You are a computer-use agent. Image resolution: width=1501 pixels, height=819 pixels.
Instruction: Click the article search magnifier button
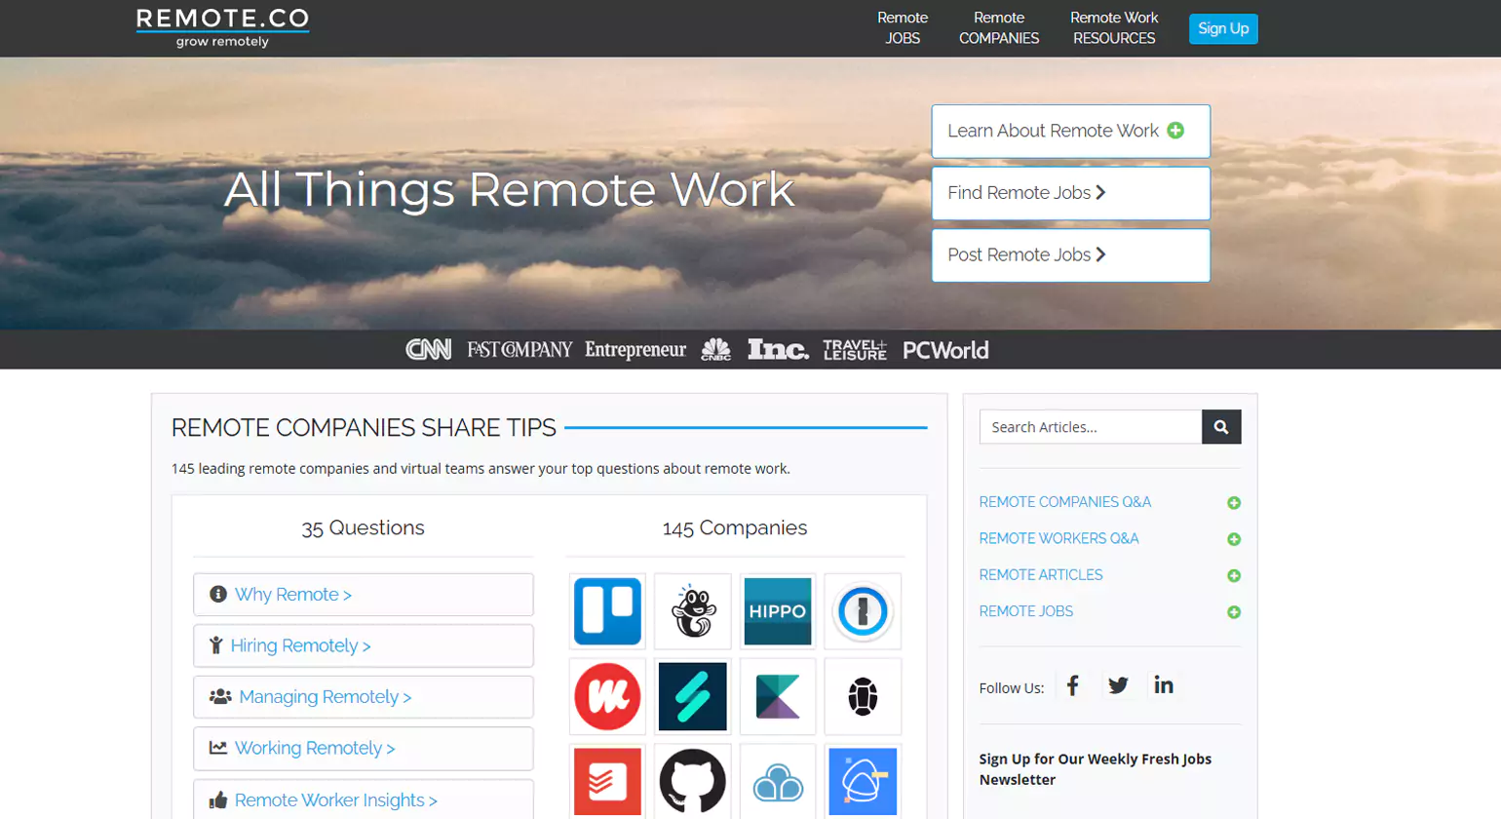(x=1221, y=427)
